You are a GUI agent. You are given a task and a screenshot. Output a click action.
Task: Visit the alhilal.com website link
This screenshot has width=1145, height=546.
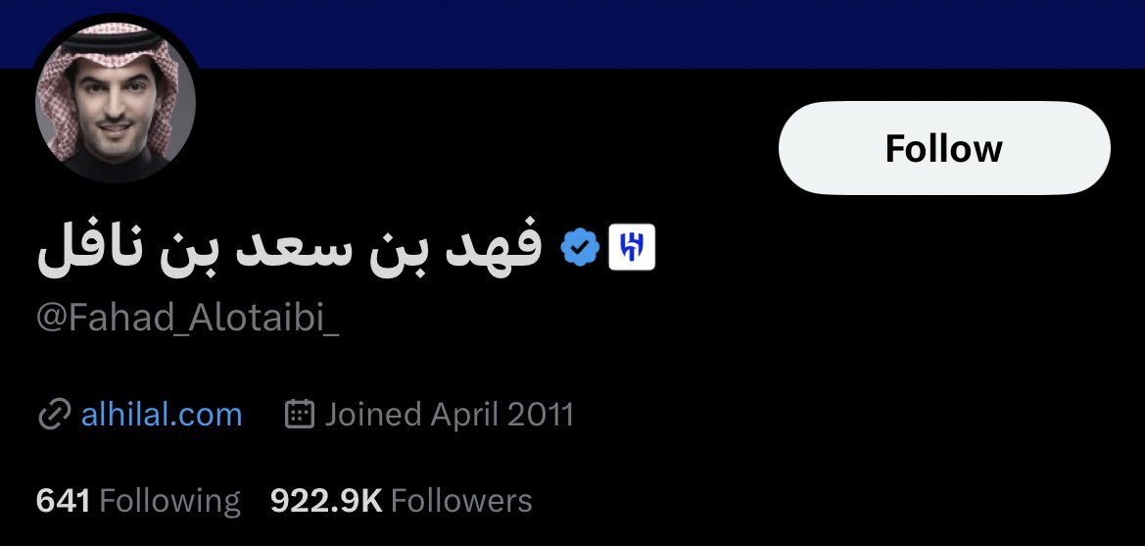[x=162, y=415]
